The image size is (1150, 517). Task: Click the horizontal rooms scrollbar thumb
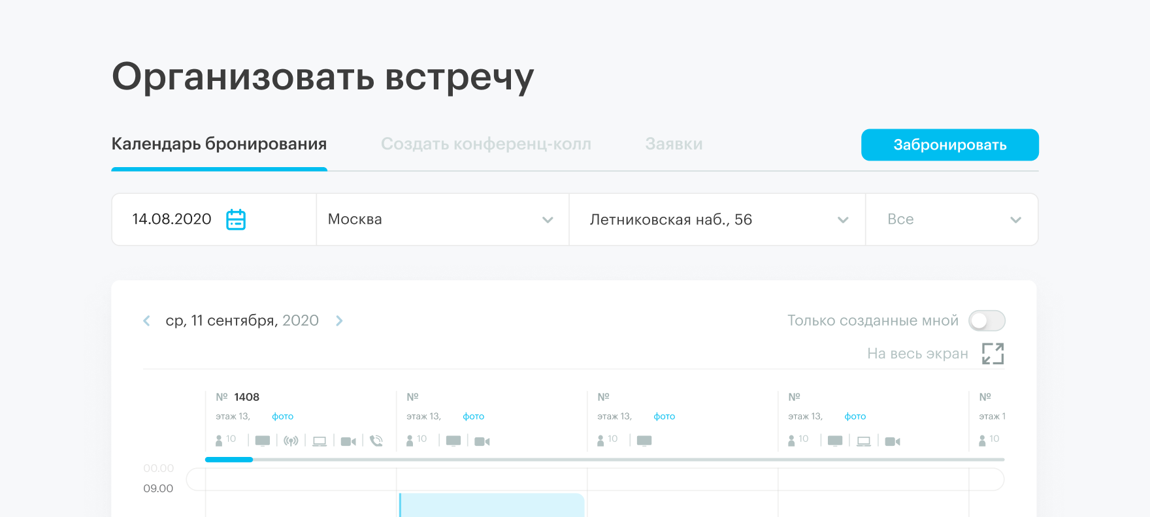pyautogui.click(x=229, y=460)
